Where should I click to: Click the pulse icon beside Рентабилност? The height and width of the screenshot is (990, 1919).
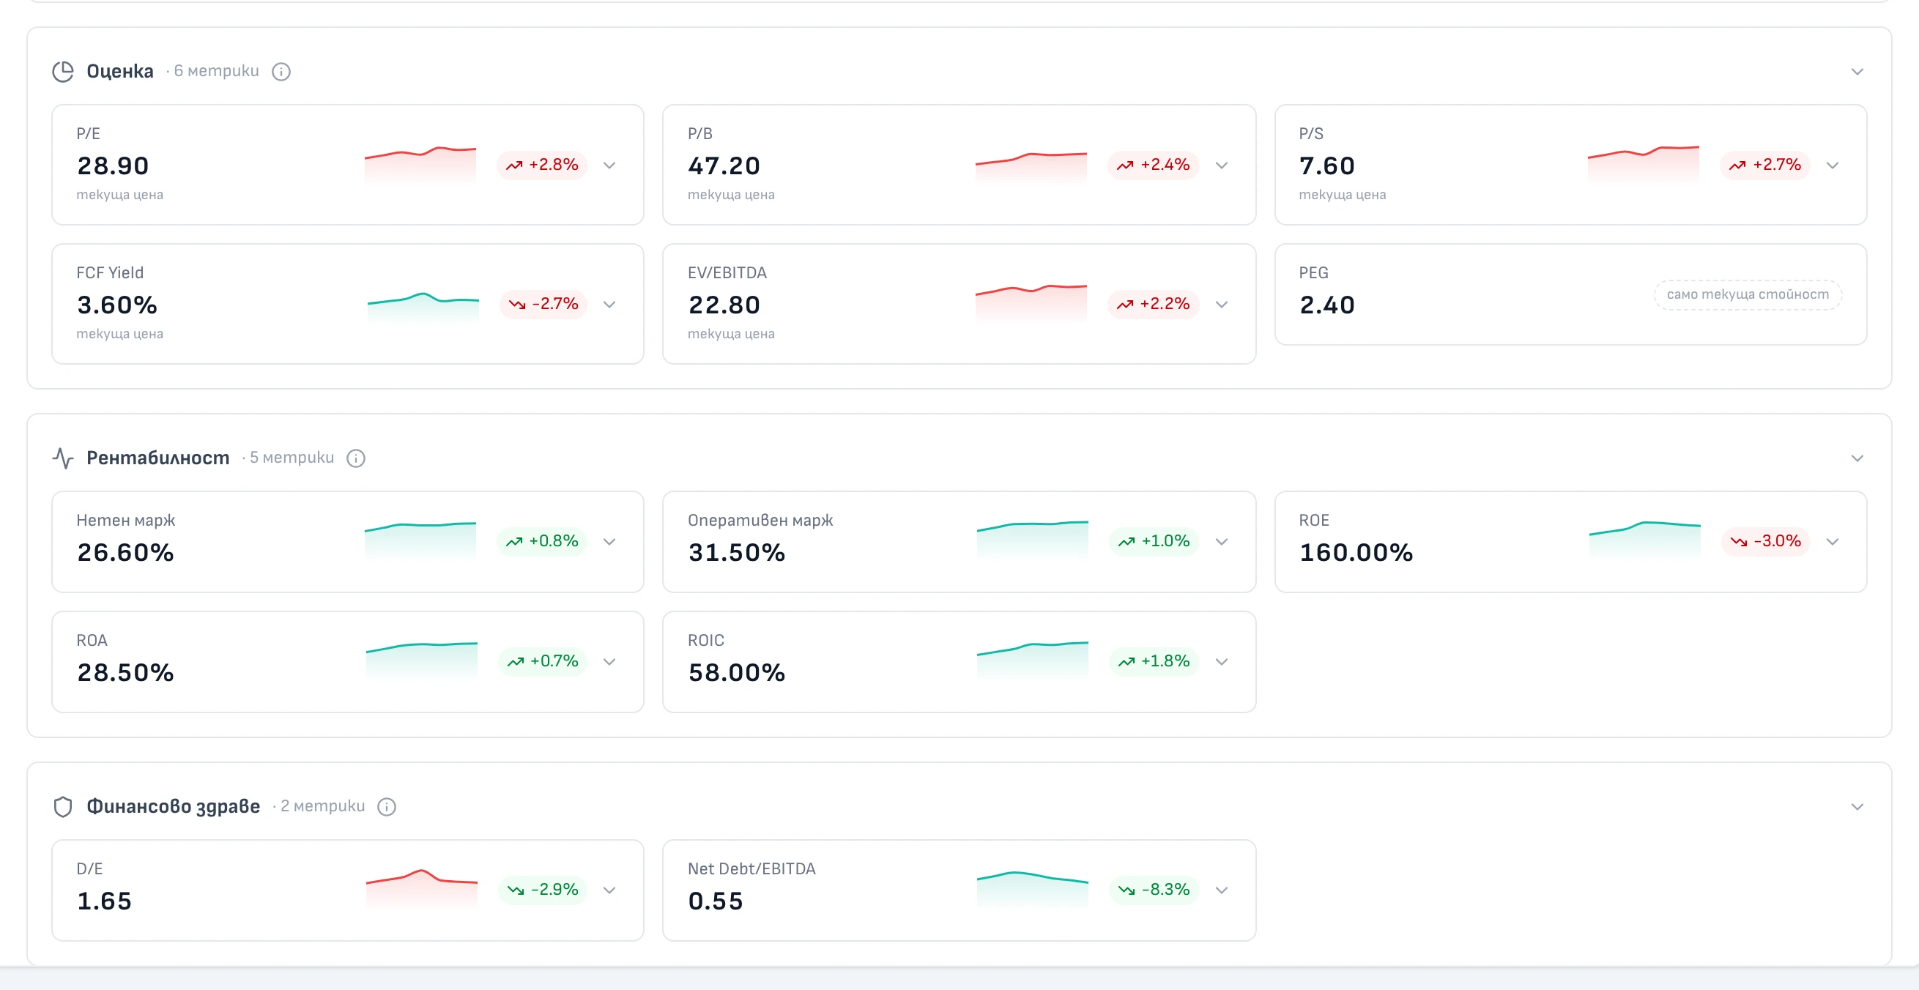point(63,458)
